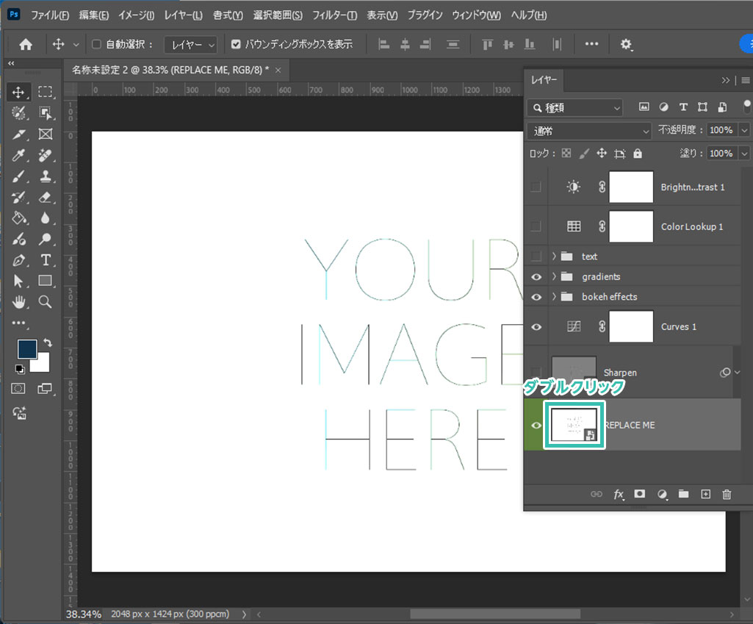Show the Color Lookup 1 layer
This screenshot has height=624, width=753.
point(536,226)
